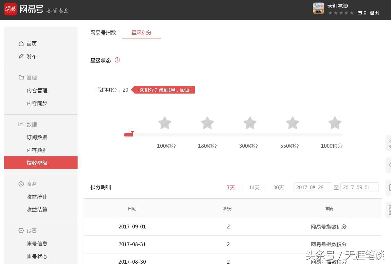391x264 pixels.
Task: Open the start date field 2017-08-26
Action: pos(312,187)
